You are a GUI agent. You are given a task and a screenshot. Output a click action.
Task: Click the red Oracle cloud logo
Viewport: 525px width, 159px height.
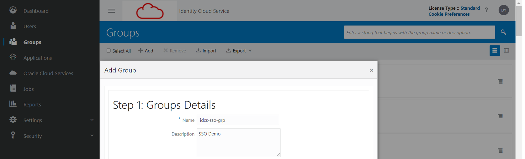pyautogui.click(x=150, y=11)
